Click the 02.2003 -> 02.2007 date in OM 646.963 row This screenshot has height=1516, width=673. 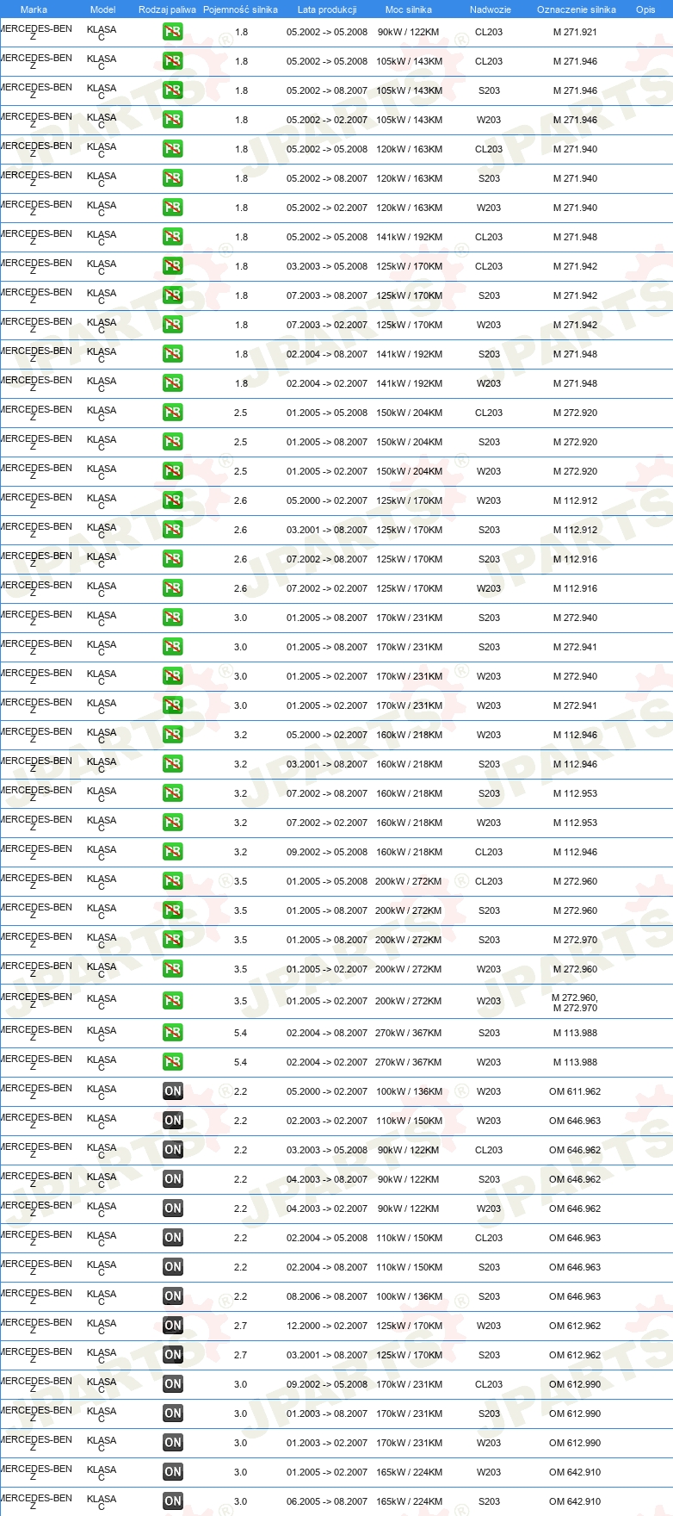point(327,1121)
